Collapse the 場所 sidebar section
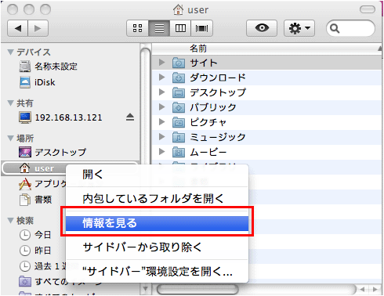The image size is (384, 296). pos(10,138)
